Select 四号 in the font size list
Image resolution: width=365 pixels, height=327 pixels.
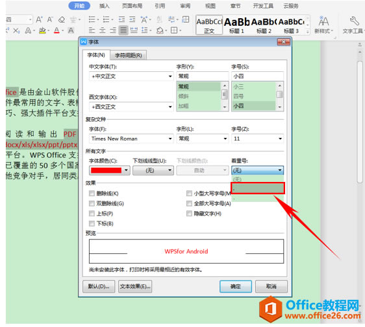pos(254,96)
